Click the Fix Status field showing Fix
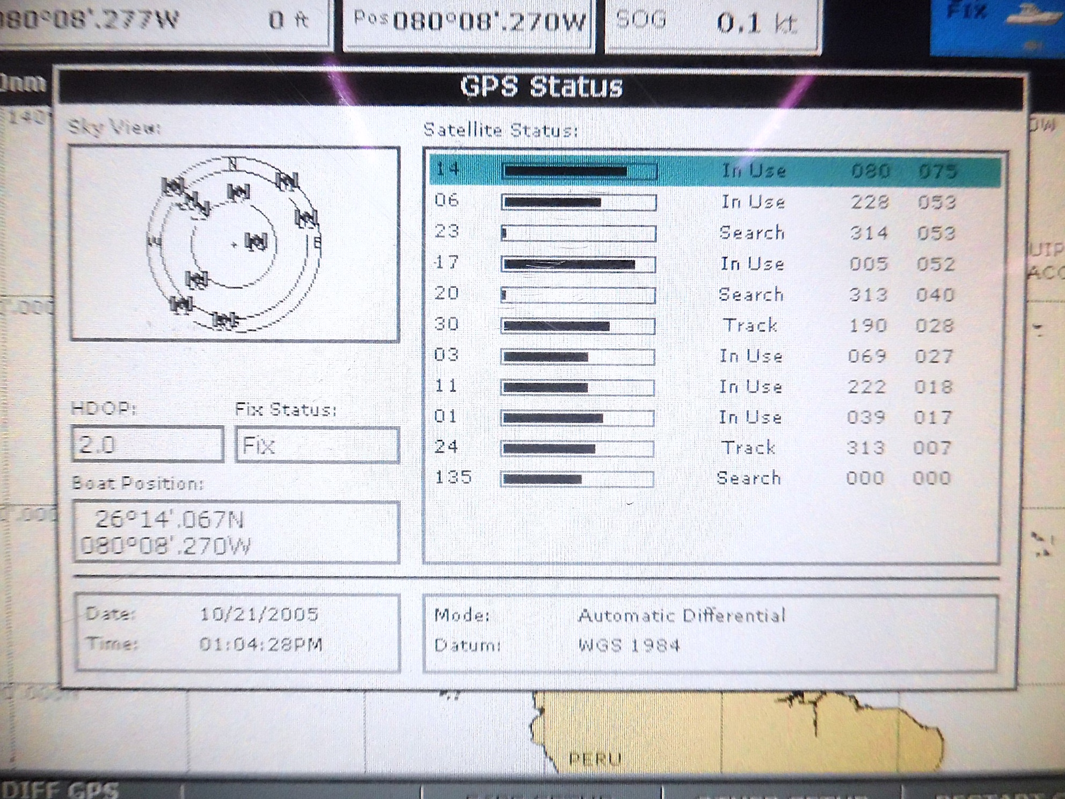Screen dimensions: 1065x799 click(x=317, y=445)
